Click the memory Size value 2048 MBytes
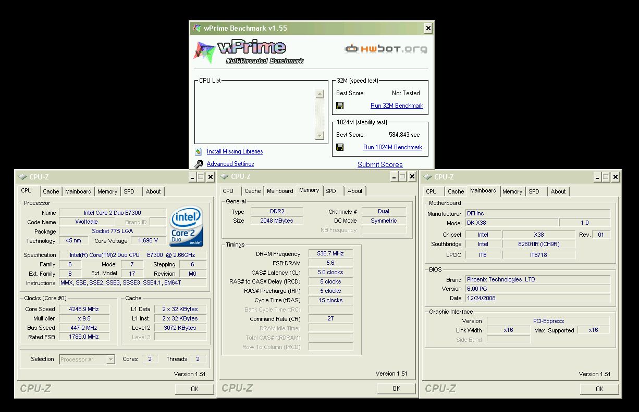639x412 pixels. [x=277, y=221]
